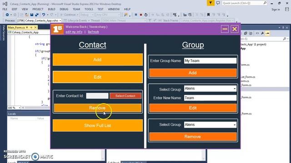Screen dimensions: 291x163
Task: Click the Enter Group Name field with My Team
Action: tap(210, 61)
